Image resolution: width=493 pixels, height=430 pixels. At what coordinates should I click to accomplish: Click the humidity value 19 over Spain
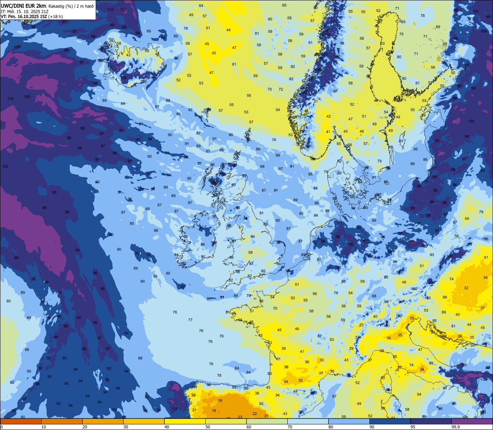tap(214, 410)
